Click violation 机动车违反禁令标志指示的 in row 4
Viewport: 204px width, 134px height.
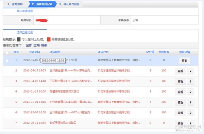[114, 91]
